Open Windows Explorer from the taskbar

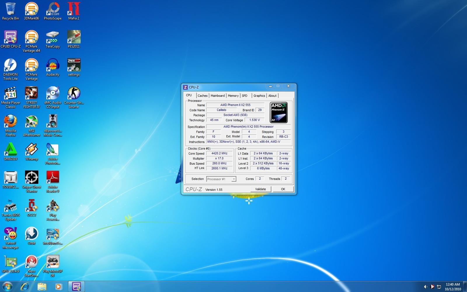42,287
